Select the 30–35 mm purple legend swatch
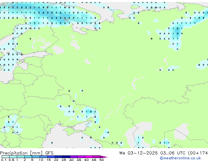Image resolution: width=208 pixels, height=161 pixels. pyautogui.click(x=74, y=157)
